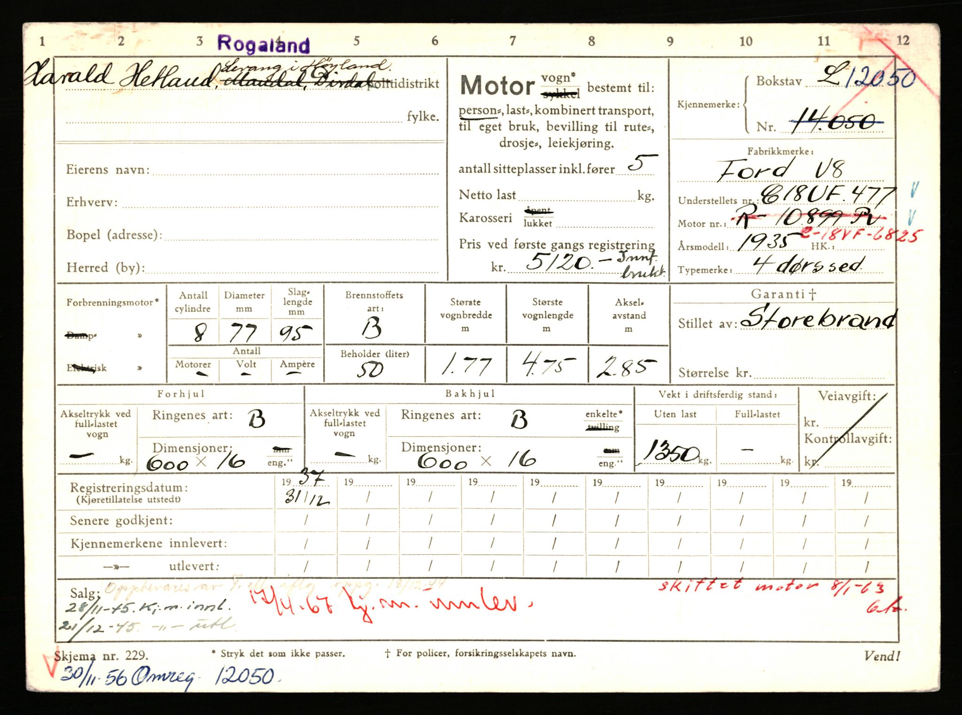Select the cylinder count 8
Screen dimensions: 962x715
pyautogui.click(x=200, y=334)
